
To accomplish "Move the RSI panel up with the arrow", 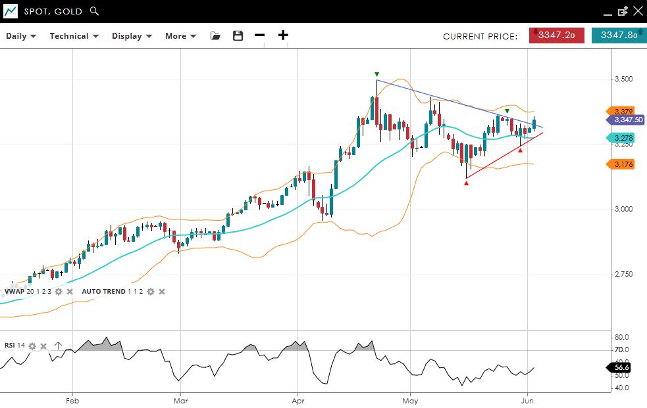I will (58, 346).
